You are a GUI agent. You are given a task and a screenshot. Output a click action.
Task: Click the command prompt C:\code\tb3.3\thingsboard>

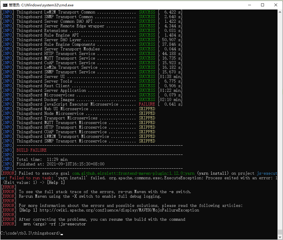pyautogui.click(x=30, y=233)
